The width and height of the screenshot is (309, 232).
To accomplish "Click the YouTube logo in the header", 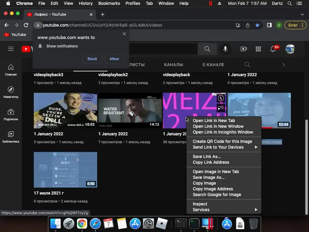I will [x=27, y=49].
